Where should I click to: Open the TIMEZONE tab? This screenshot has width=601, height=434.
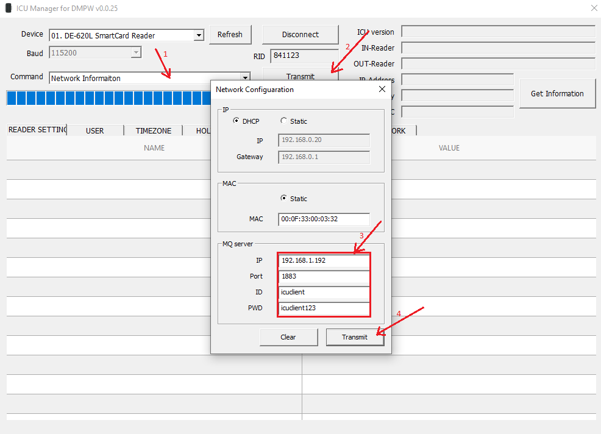point(153,130)
